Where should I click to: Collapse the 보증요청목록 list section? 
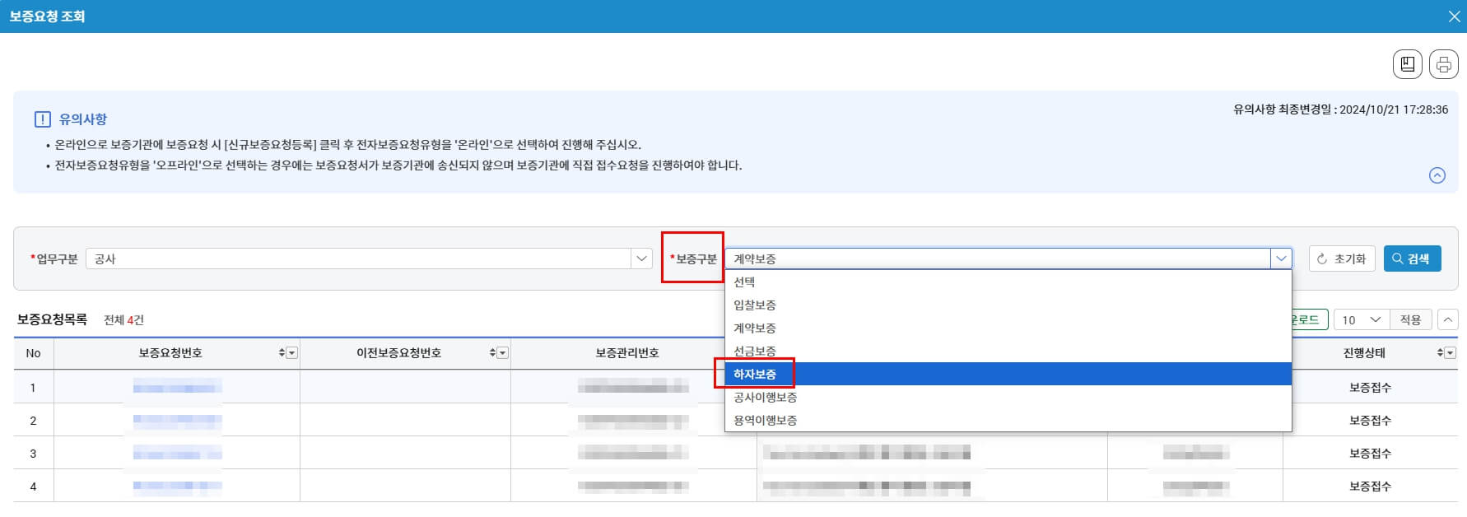point(1447,319)
